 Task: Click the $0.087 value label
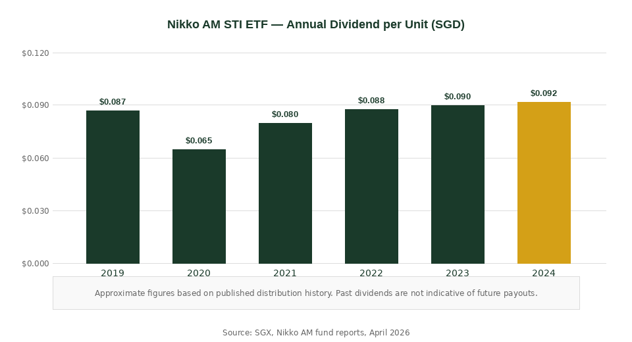click(x=113, y=102)
